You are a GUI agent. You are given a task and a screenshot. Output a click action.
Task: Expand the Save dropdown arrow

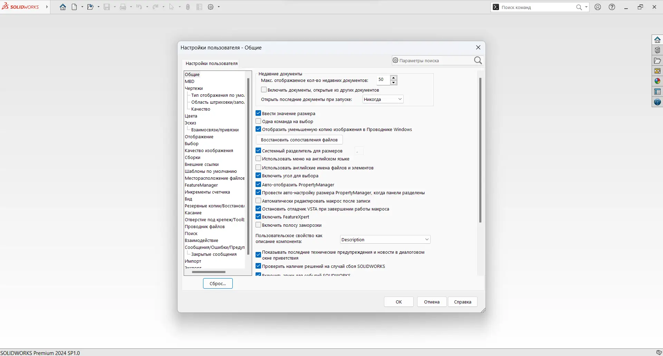click(115, 7)
